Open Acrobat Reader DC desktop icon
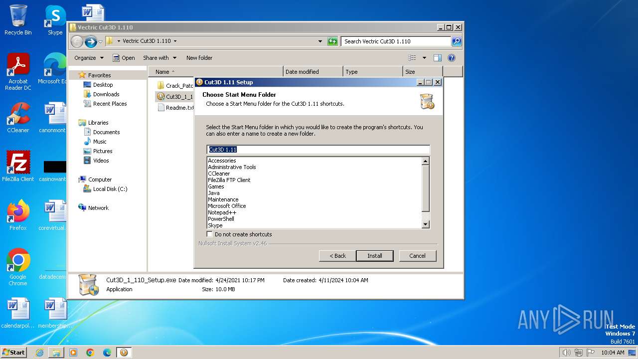Viewport: 638px width, 359px height. coord(18,71)
